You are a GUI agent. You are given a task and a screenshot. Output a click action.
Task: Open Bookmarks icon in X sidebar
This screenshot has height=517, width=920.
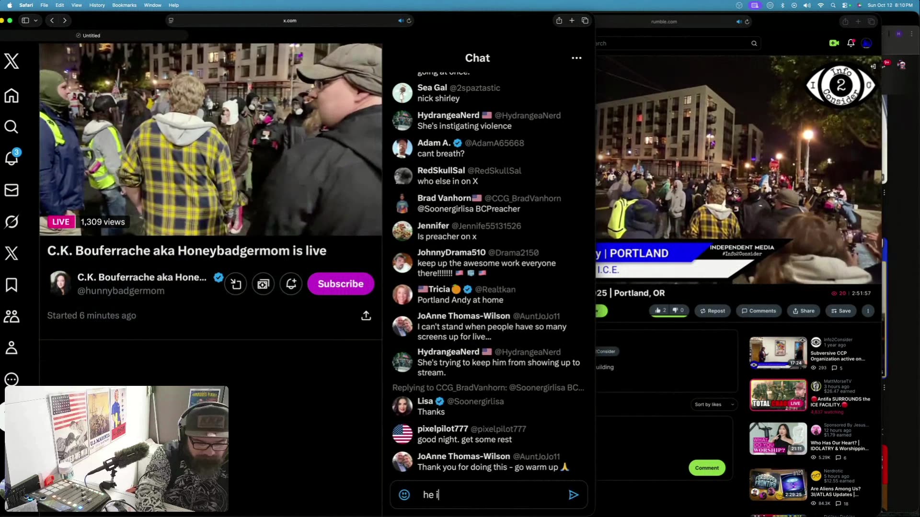click(11, 285)
